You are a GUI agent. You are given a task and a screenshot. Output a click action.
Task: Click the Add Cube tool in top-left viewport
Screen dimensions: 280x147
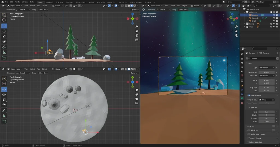point(4,58)
